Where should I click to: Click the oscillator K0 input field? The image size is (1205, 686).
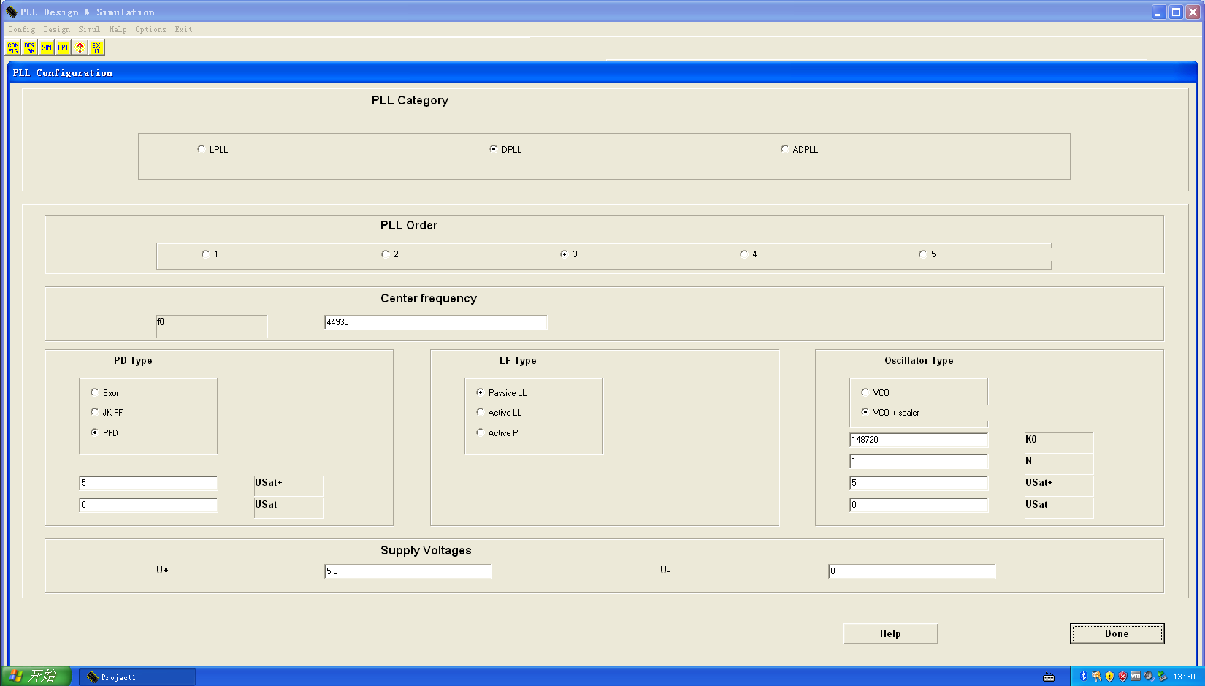pos(919,440)
